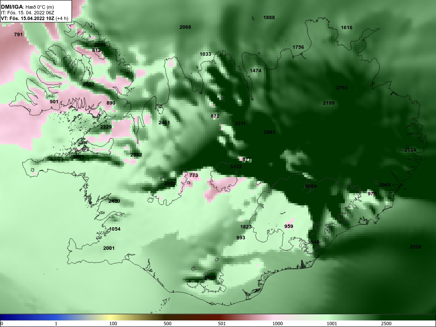Select the 890 value label
The width and height of the screenshot is (436, 327).
tap(111, 103)
